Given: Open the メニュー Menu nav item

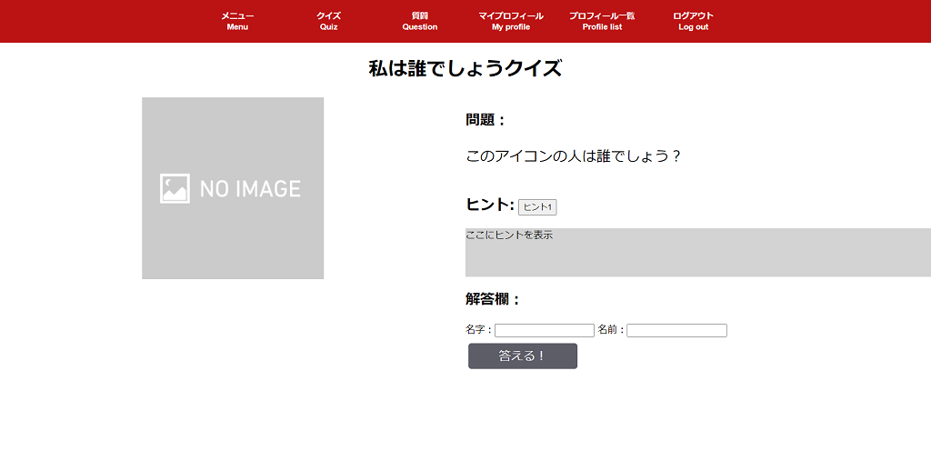Looking at the screenshot, I should coord(237,22).
